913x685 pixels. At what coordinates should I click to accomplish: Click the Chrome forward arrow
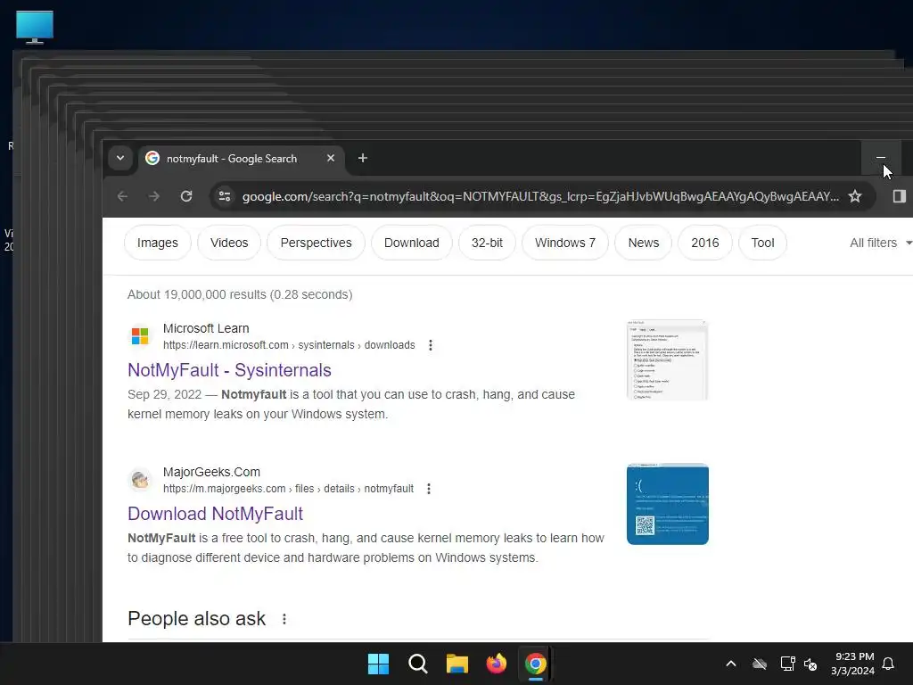point(154,196)
